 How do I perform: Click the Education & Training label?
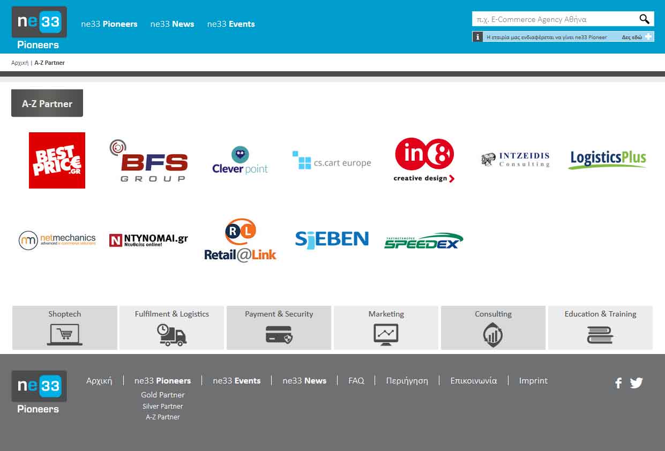600,314
